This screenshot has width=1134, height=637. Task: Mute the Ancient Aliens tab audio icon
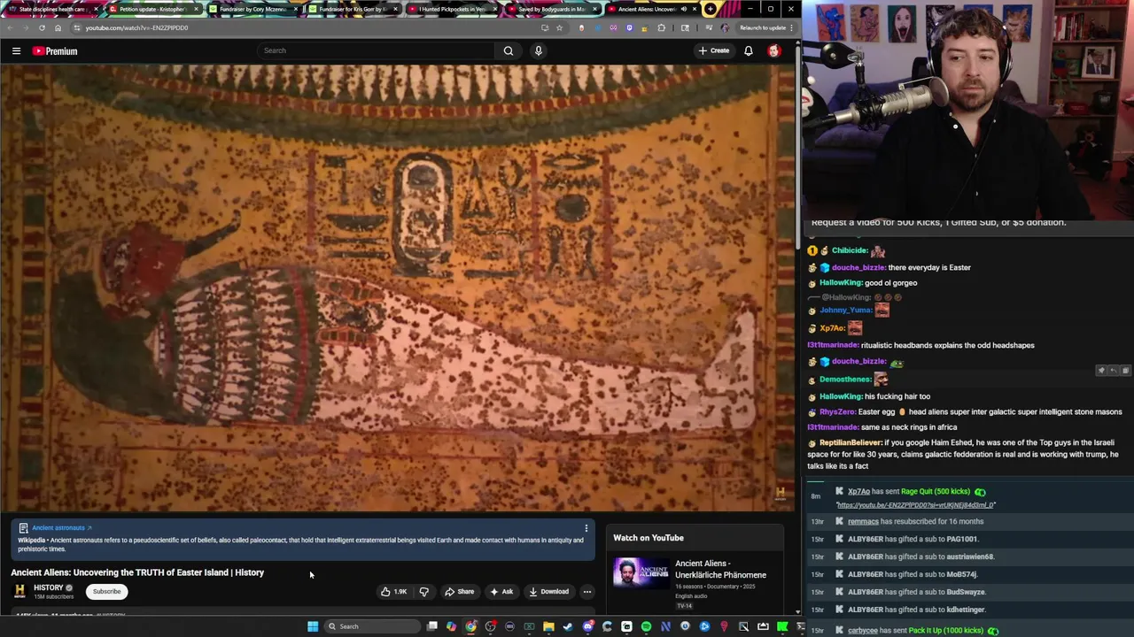(x=684, y=9)
